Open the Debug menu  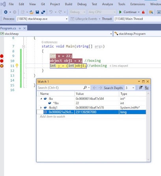[82, 4]
